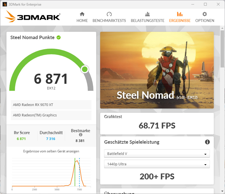Expand the Battlefield V game dropdown
The height and width of the screenshot is (194, 225).
click(157, 154)
